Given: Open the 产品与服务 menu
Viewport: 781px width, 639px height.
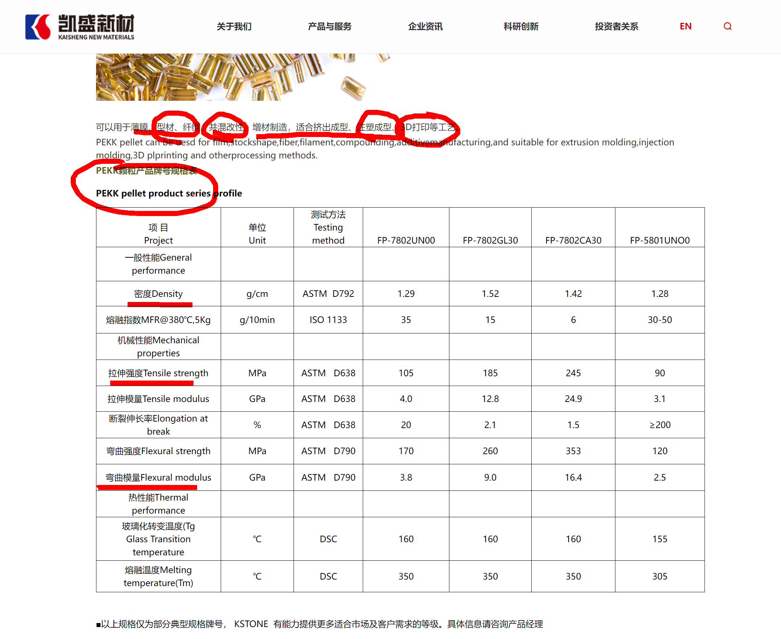Looking at the screenshot, I should (330, 26).
